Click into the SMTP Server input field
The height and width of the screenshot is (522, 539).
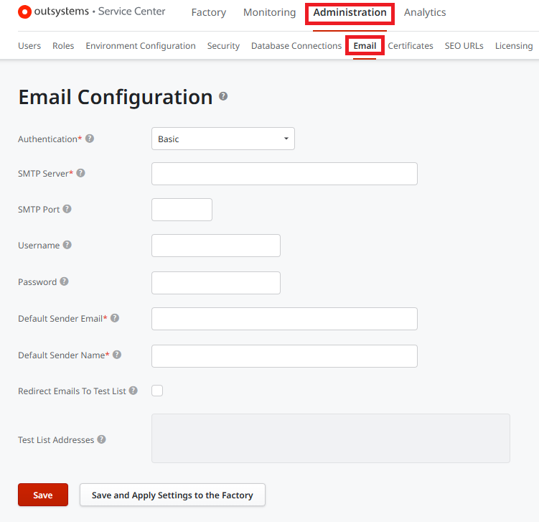point(284,174)
